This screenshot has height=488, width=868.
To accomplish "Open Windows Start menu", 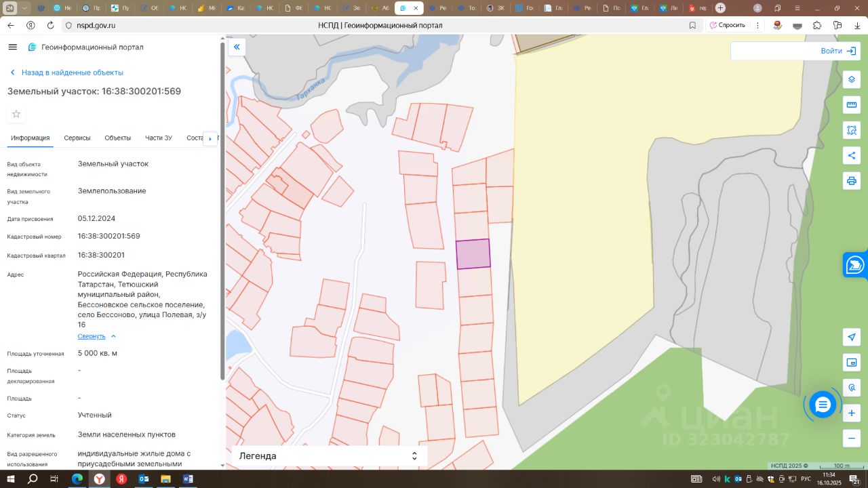I will [x=11, y=479].
